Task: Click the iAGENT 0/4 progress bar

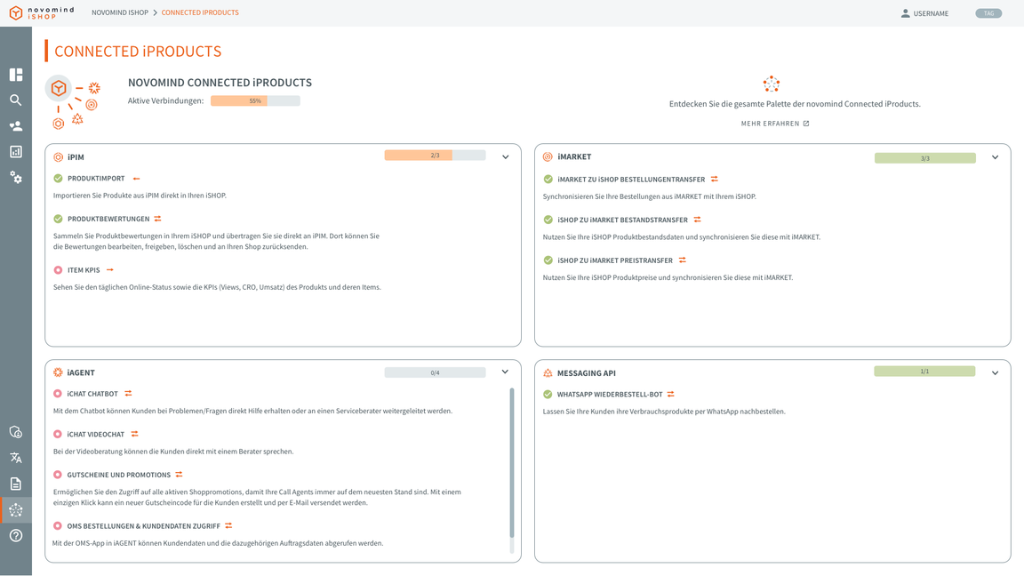Action: pos(435,372)
